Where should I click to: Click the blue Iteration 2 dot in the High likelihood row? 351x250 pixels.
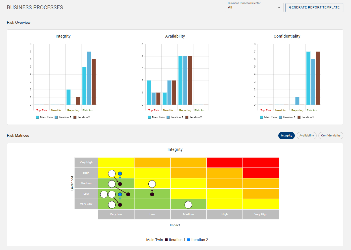click(x=120, y=173)
